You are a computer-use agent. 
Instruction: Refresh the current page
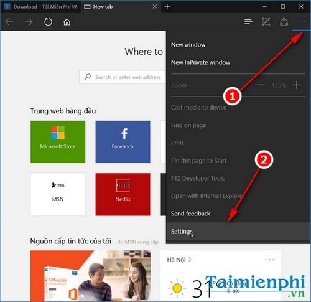[x=48, y=22]
